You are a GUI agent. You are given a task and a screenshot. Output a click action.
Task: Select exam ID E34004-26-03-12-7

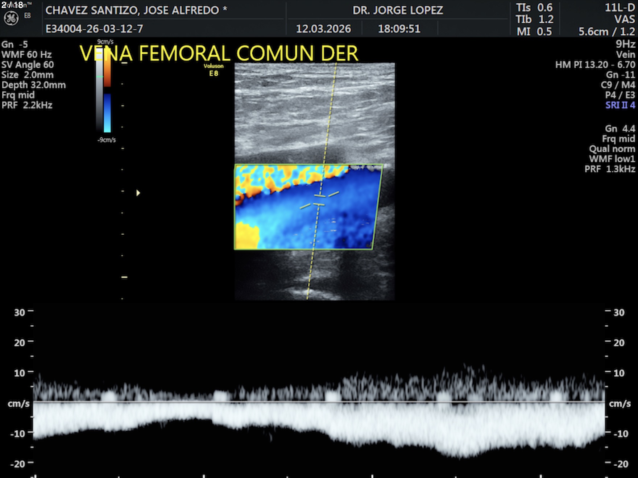94,29
